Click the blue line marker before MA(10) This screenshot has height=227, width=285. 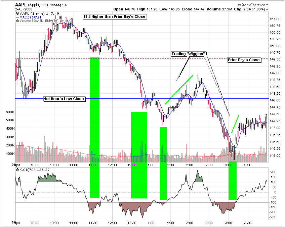point(17,17)
